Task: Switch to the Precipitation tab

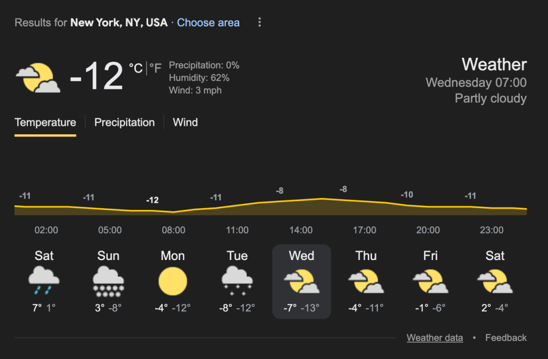Action: 124,123
